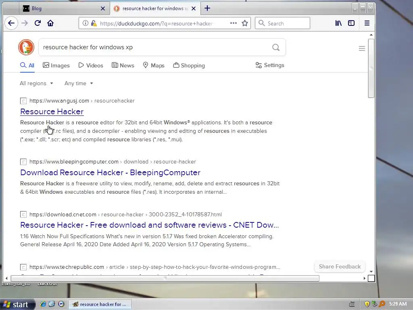Click the scroll down arrow
This screenshot has width=413, height=310.
[371, 272]
